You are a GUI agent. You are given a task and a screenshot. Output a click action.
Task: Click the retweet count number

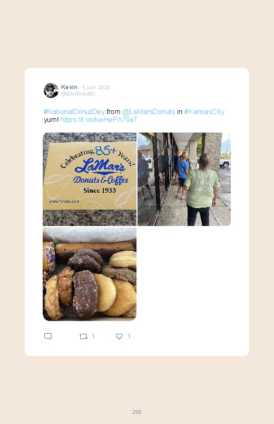click(93, 336)
